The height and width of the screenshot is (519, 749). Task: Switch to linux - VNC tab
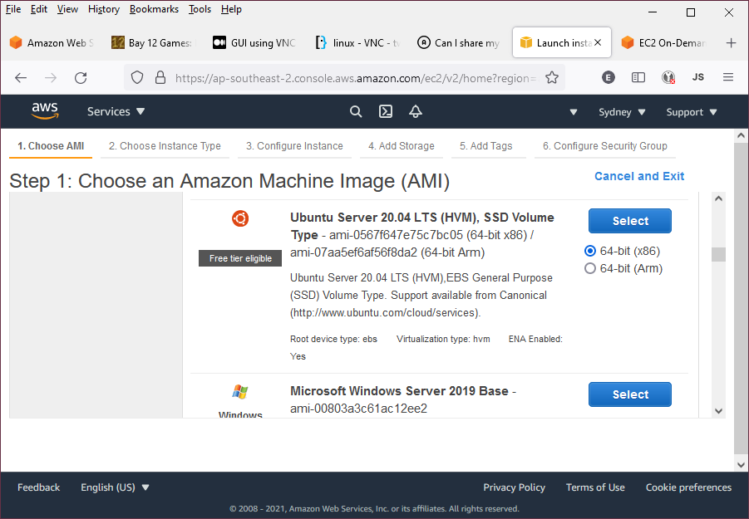tap(357, 43)
